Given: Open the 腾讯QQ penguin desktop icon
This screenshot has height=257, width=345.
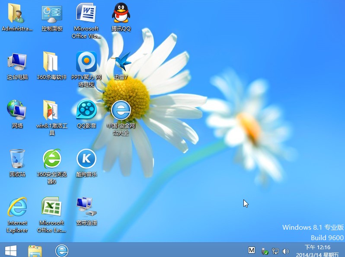Looking at the screenshot, I should (121, 13).
